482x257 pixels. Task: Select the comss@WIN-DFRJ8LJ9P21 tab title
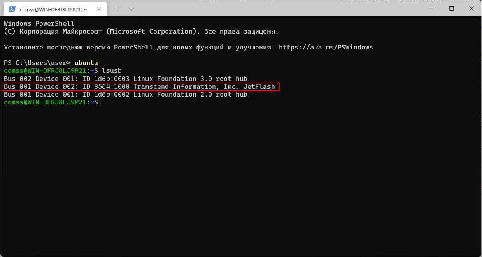[x=54, y=9]
